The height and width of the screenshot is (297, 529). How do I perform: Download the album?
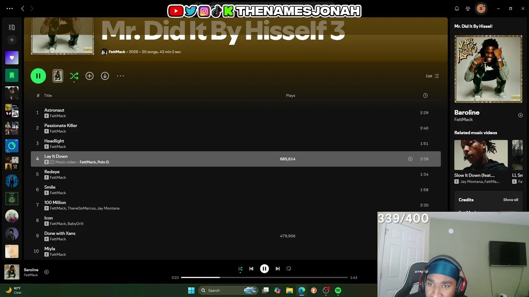point(105,76)
